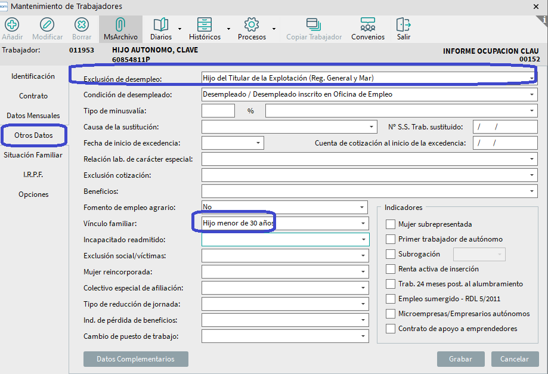
Task: Expand the Diarios dropdown arrow
Action: pos(179,29)
